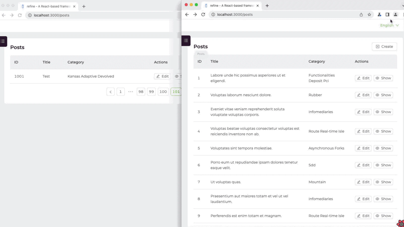Open the browser extension with the blue notification dot
The height and width of the screenshot is (227, 404).
[379, 15]
